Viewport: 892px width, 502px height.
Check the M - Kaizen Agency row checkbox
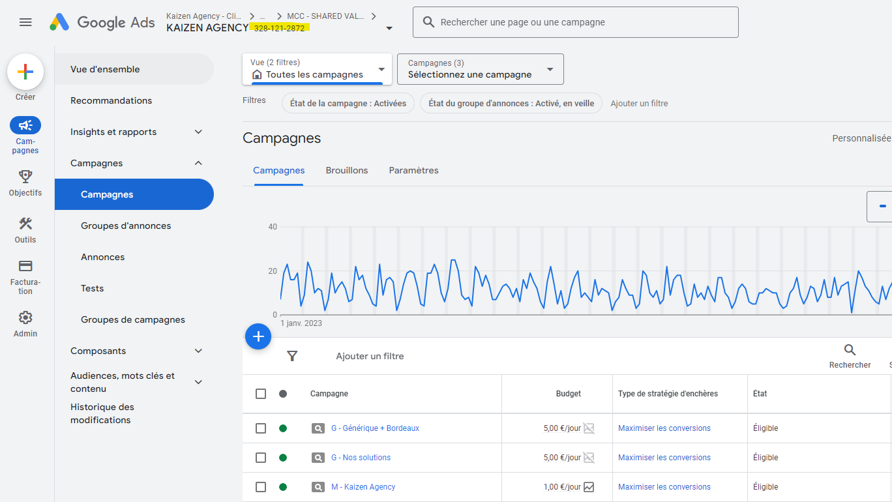point(261,487)
